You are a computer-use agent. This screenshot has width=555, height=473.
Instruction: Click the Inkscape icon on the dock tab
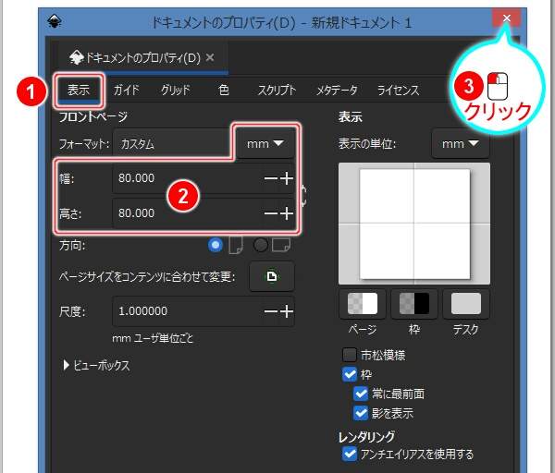[x=76, y=57]
